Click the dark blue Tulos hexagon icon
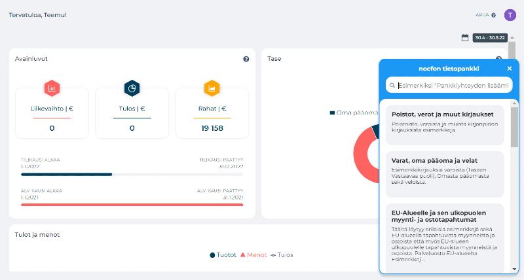524x280 pixels. point(132,88)
